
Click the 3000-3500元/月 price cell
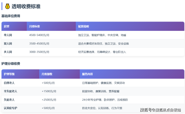(39, 52)
